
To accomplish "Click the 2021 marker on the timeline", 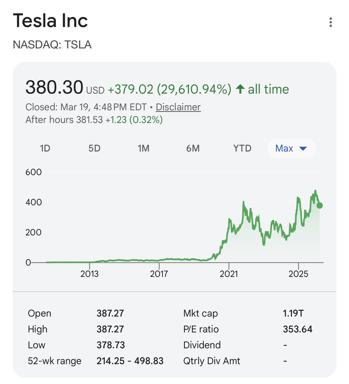I will (x=229, y=274).
